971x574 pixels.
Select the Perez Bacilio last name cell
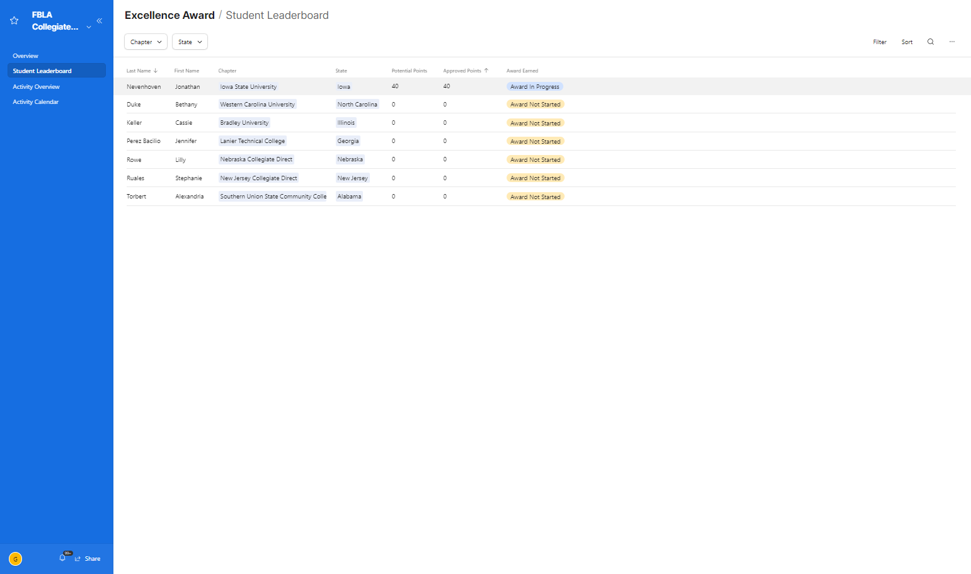pos(144,141)
